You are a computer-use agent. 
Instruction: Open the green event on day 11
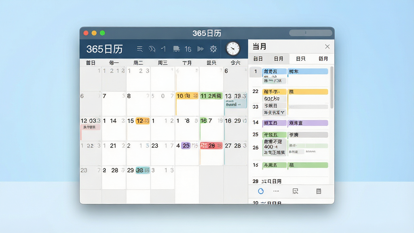pos(211,96)
